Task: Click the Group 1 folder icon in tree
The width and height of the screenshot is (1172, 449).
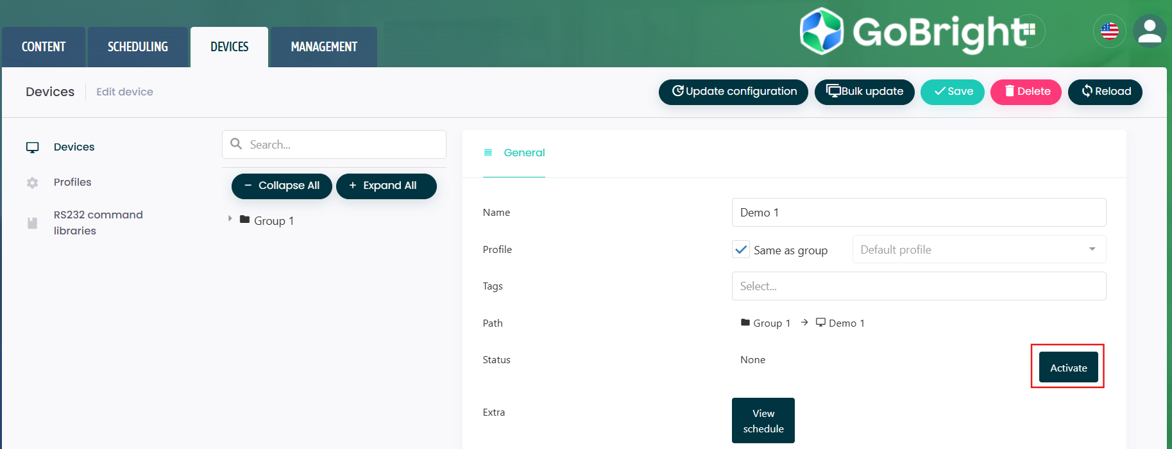Action: [x=244, y=220]
